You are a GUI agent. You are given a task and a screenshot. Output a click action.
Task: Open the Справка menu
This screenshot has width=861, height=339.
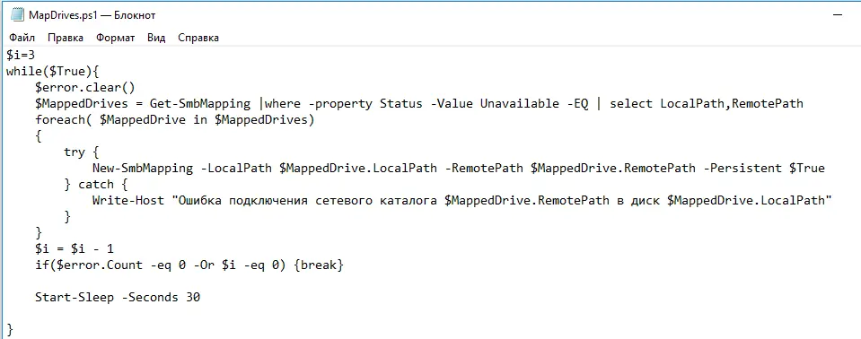[198, 38]
